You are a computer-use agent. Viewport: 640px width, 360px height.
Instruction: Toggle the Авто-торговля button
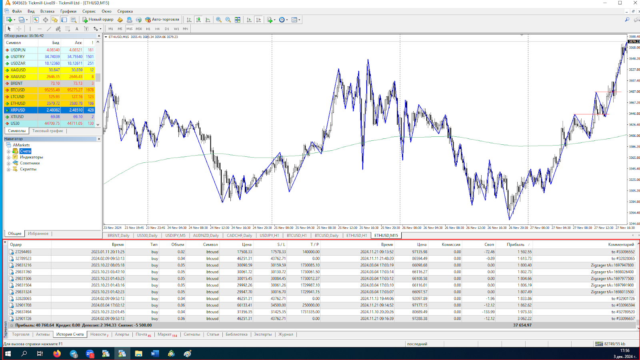point(162,20)
